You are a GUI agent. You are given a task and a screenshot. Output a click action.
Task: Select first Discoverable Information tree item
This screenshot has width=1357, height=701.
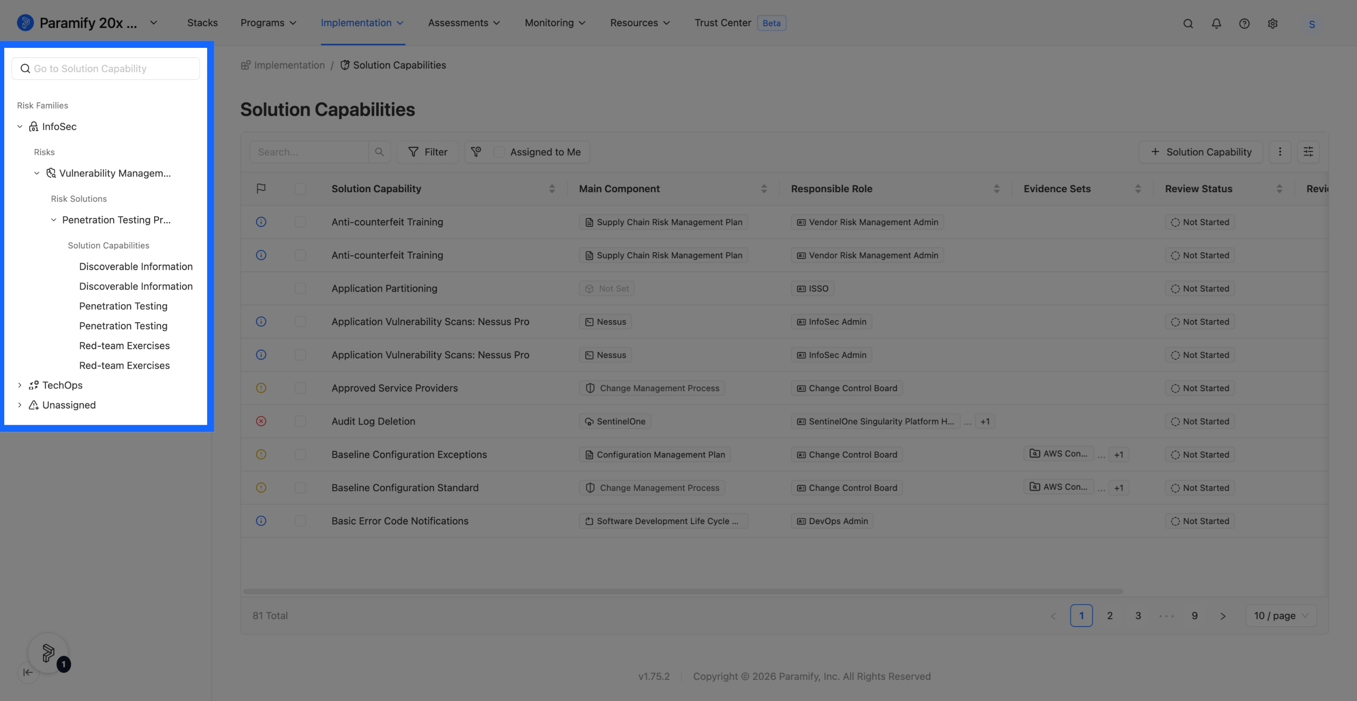coord(136,267)
